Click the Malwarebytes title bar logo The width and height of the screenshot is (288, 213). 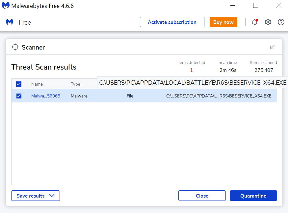pos(6,6)
